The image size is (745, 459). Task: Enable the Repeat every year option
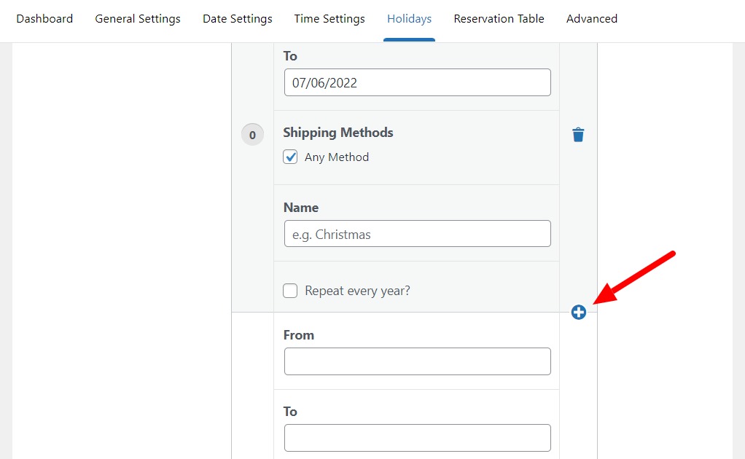290,290
